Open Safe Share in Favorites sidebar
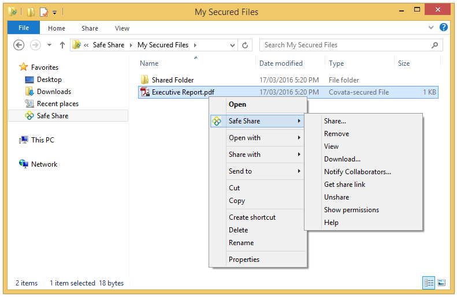457x297 pixels. click(x=52, y=116)
